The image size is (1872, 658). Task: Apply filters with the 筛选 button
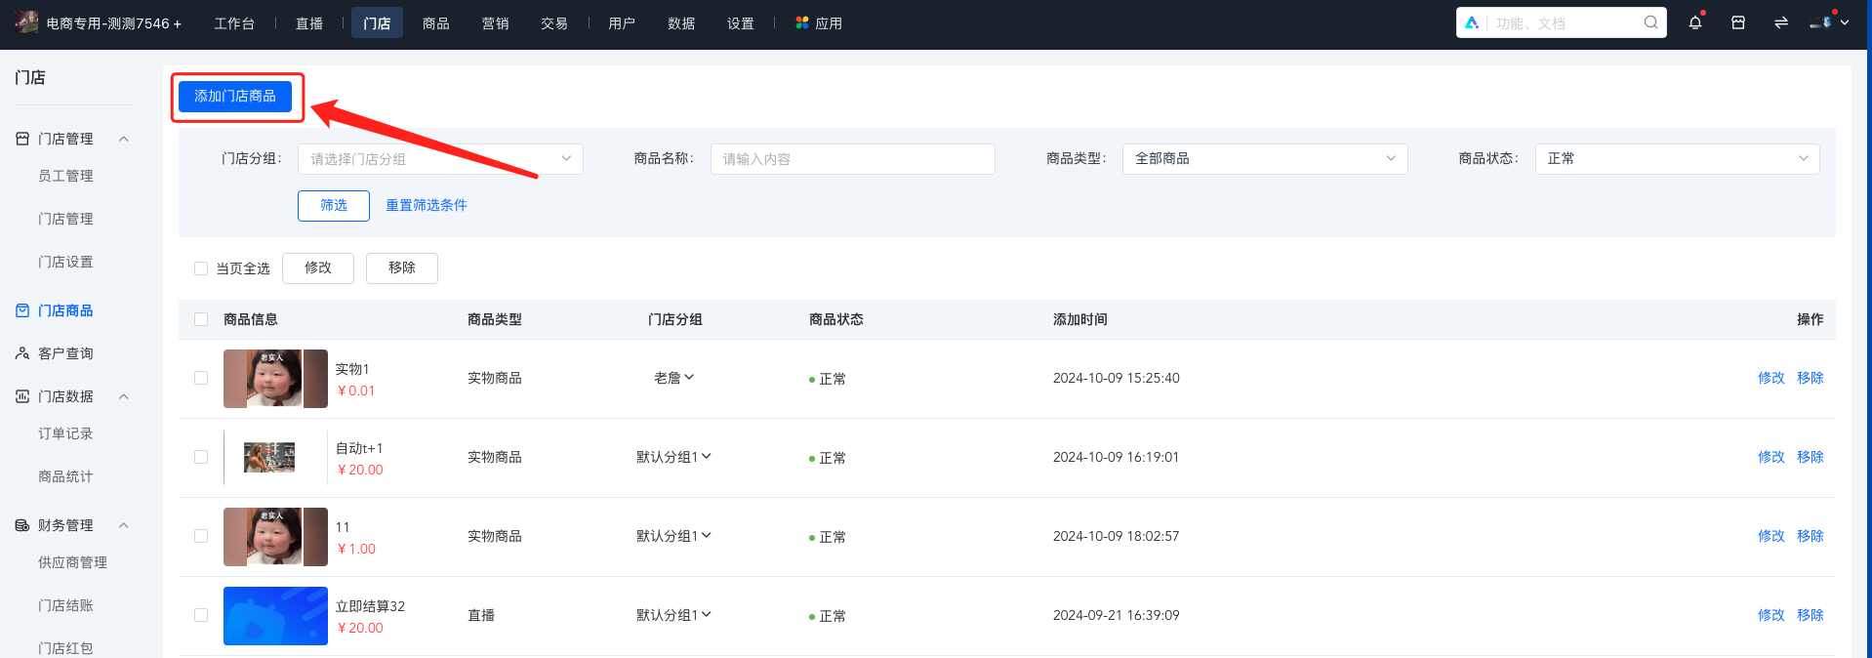(334, 206)
